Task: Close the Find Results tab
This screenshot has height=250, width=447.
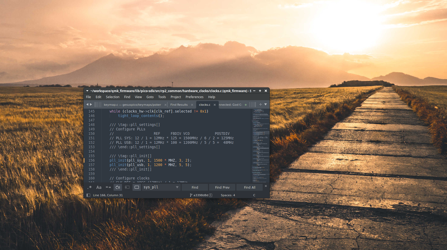Action: tap(192, 105)
